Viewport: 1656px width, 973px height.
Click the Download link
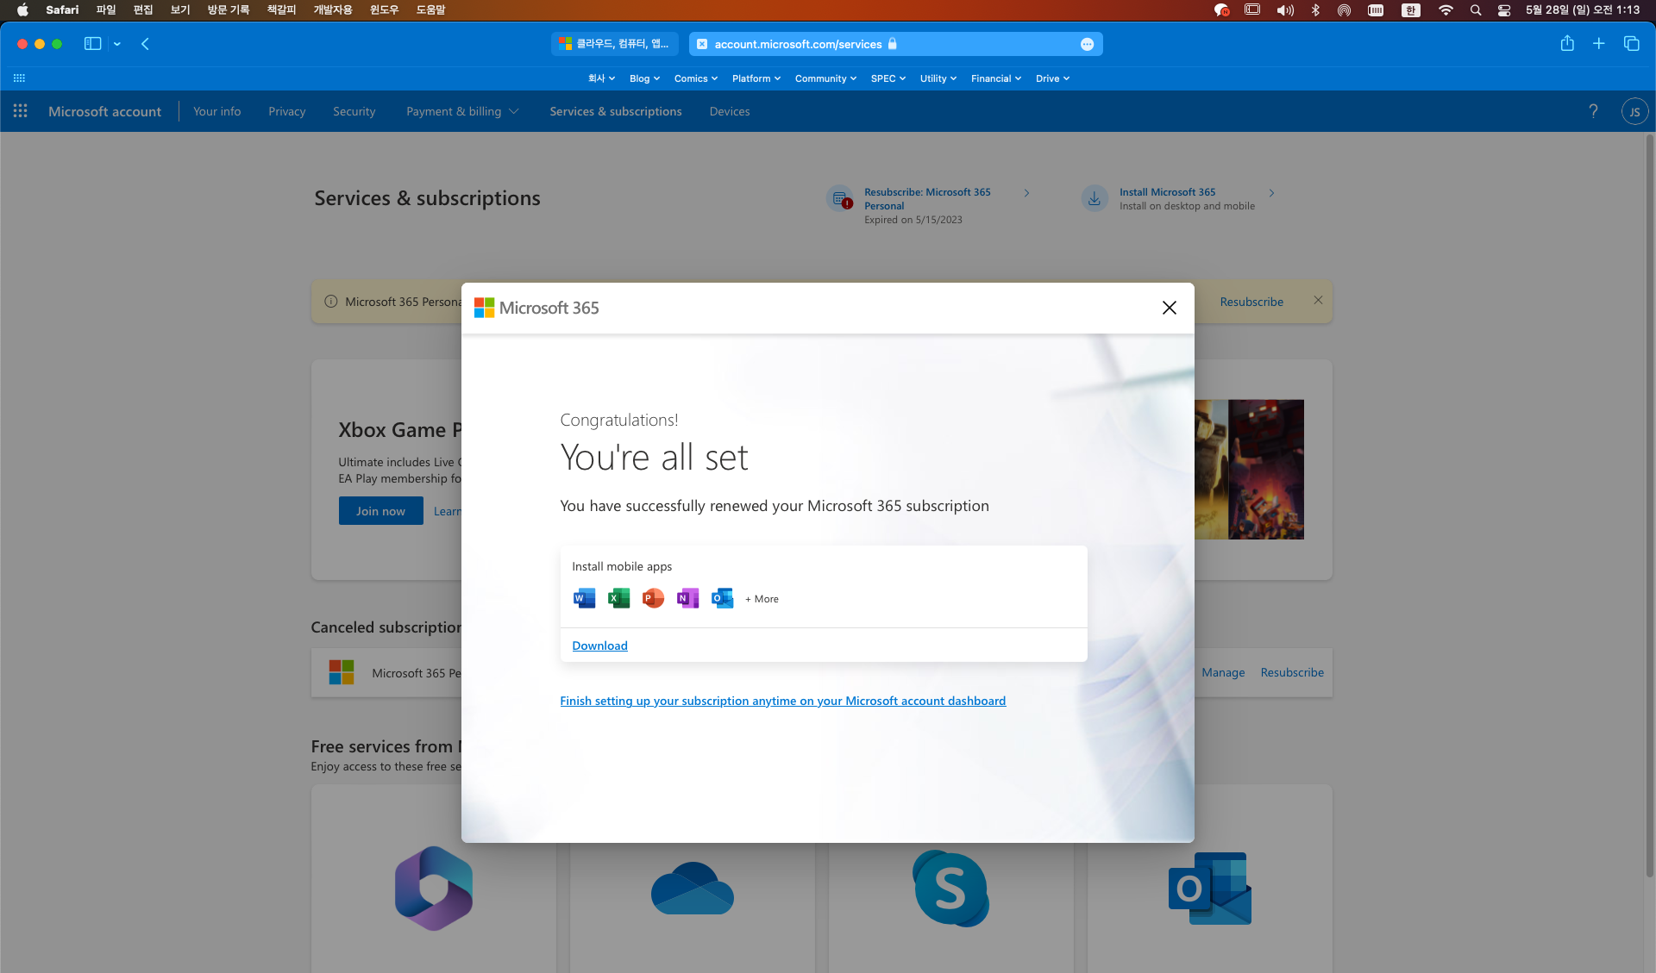[x=599, y=646]
